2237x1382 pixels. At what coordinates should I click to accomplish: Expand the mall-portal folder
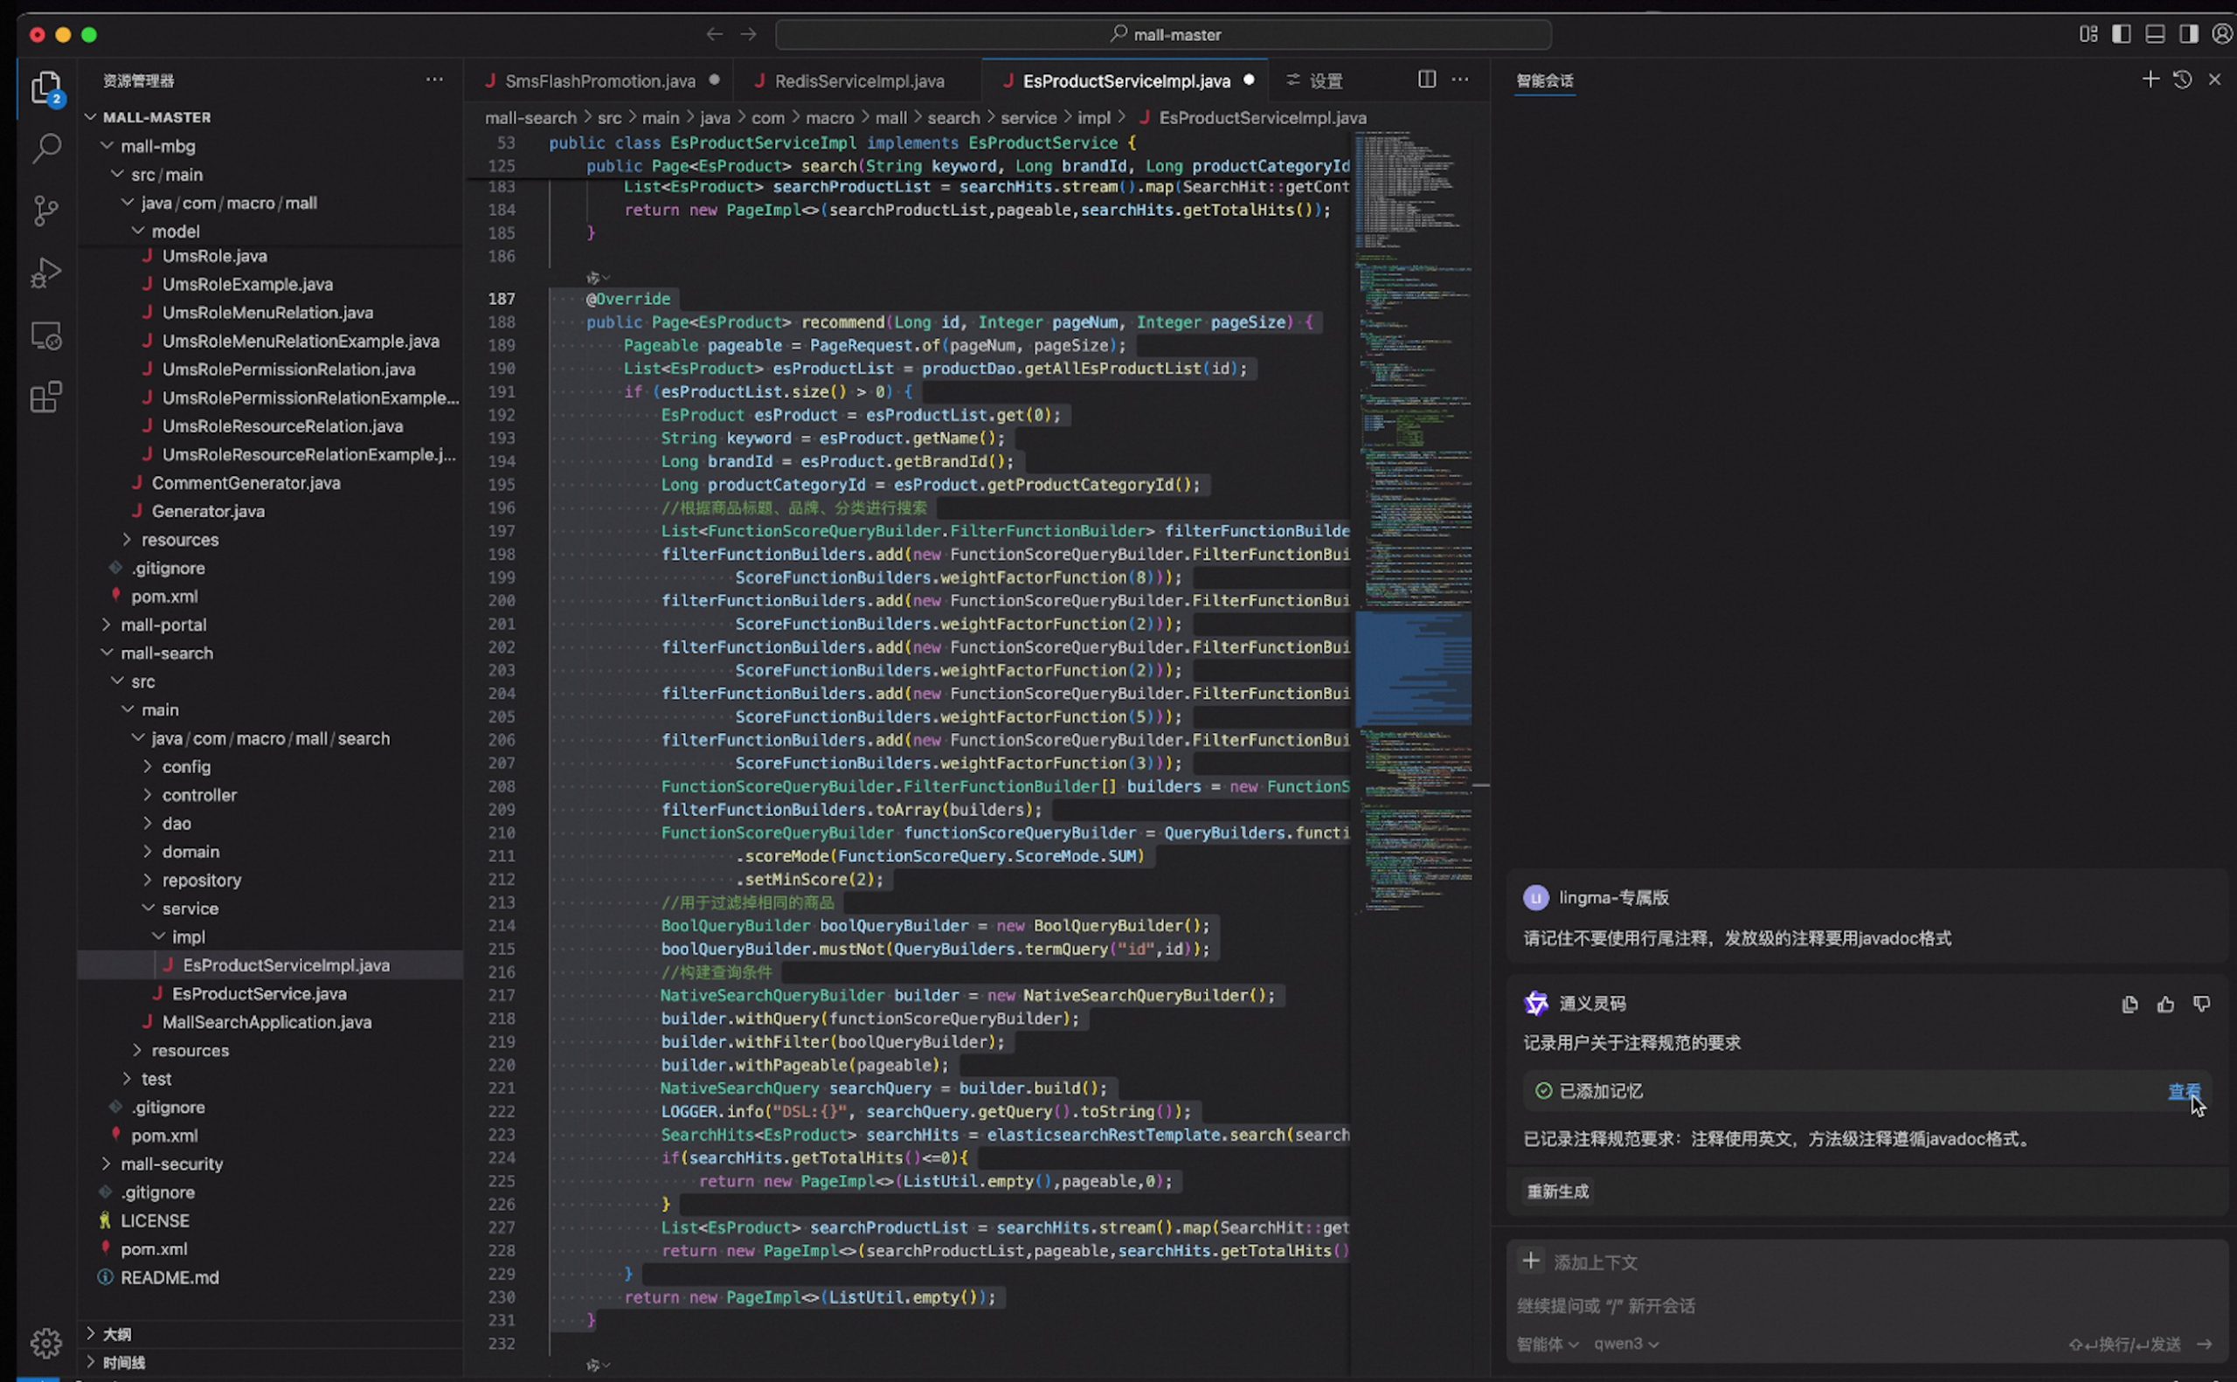(x=163, y=625)
